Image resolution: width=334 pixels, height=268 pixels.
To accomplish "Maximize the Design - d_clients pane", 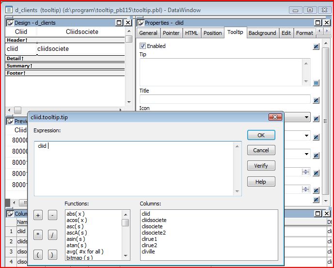I will click(119, 23).
